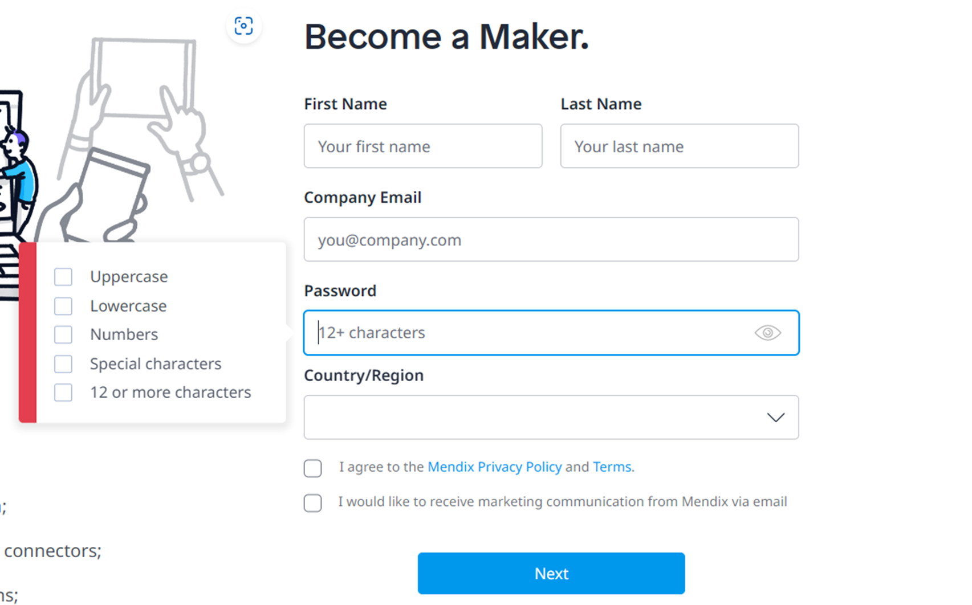Viewport: 972px width, 605px height.
Task: Tick the Special characters checkbox
Action: 63,363
